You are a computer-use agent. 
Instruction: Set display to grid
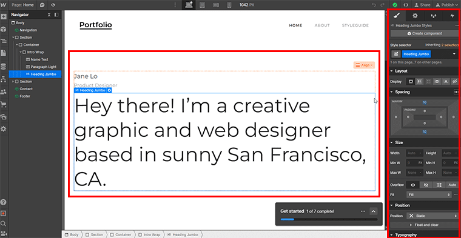(428, 81)
